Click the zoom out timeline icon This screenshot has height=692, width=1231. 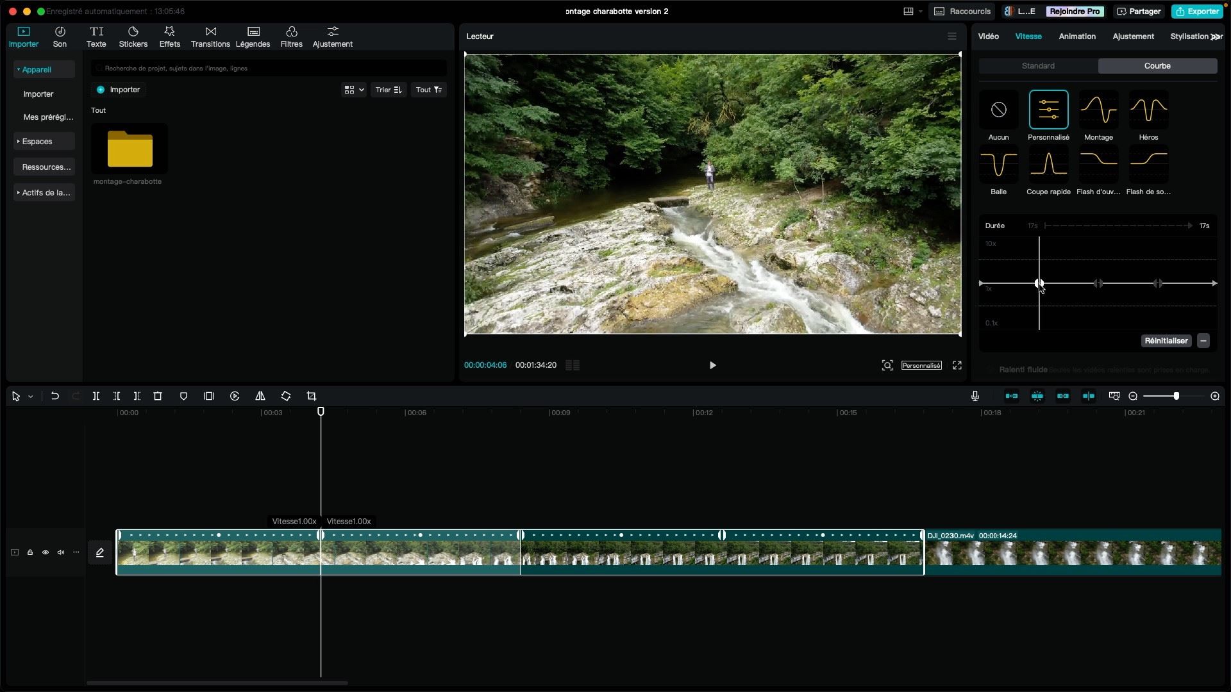[1133, 396]
